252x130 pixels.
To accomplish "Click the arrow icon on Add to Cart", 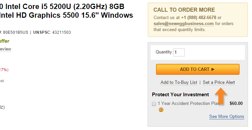I will coord(213,69).
